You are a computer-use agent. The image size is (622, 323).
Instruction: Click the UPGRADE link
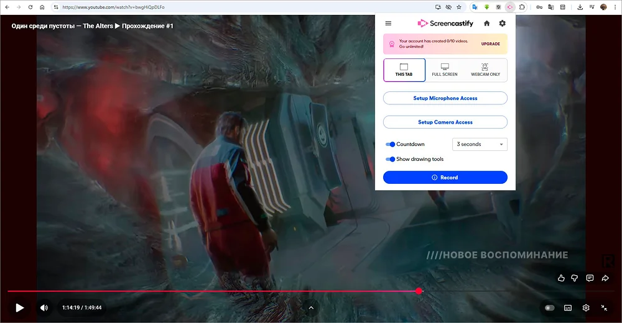491,43
